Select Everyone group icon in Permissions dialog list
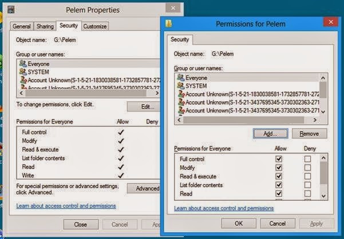 tap(181, 78)
